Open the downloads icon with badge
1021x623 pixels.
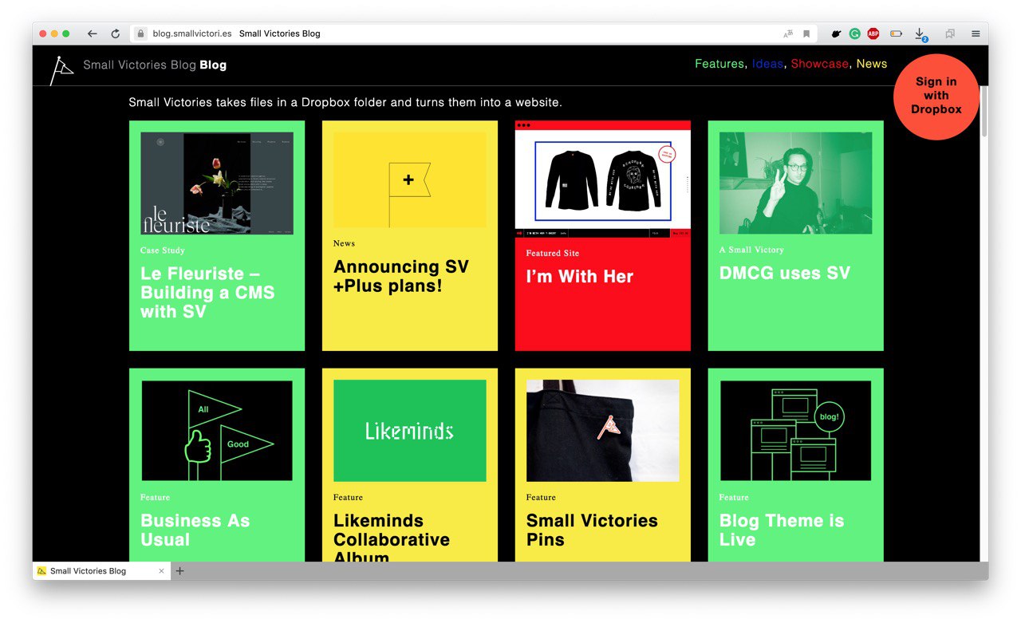[x=920, y=34]
